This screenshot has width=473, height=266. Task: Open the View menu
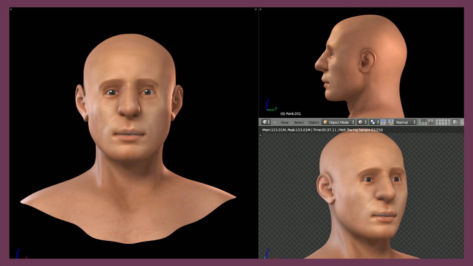[x=284, y=122]
